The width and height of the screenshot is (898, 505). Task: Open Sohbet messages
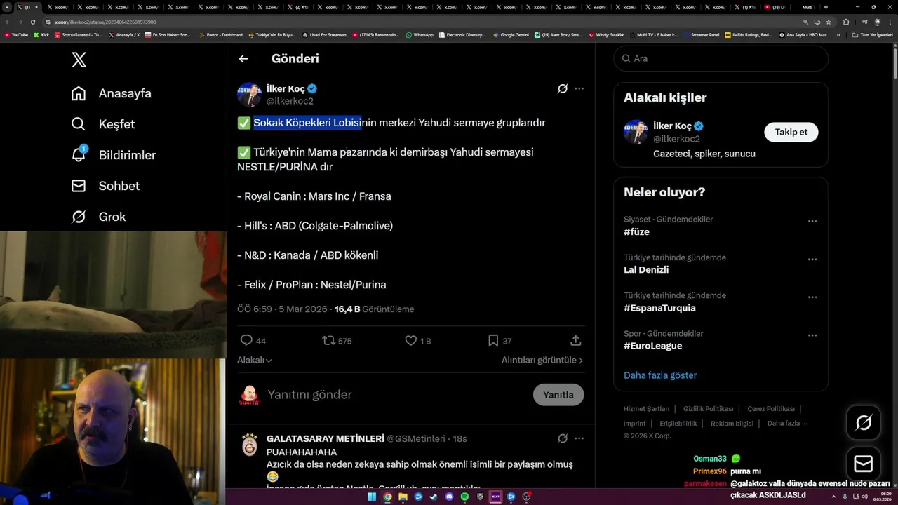(x=105, y=186)
